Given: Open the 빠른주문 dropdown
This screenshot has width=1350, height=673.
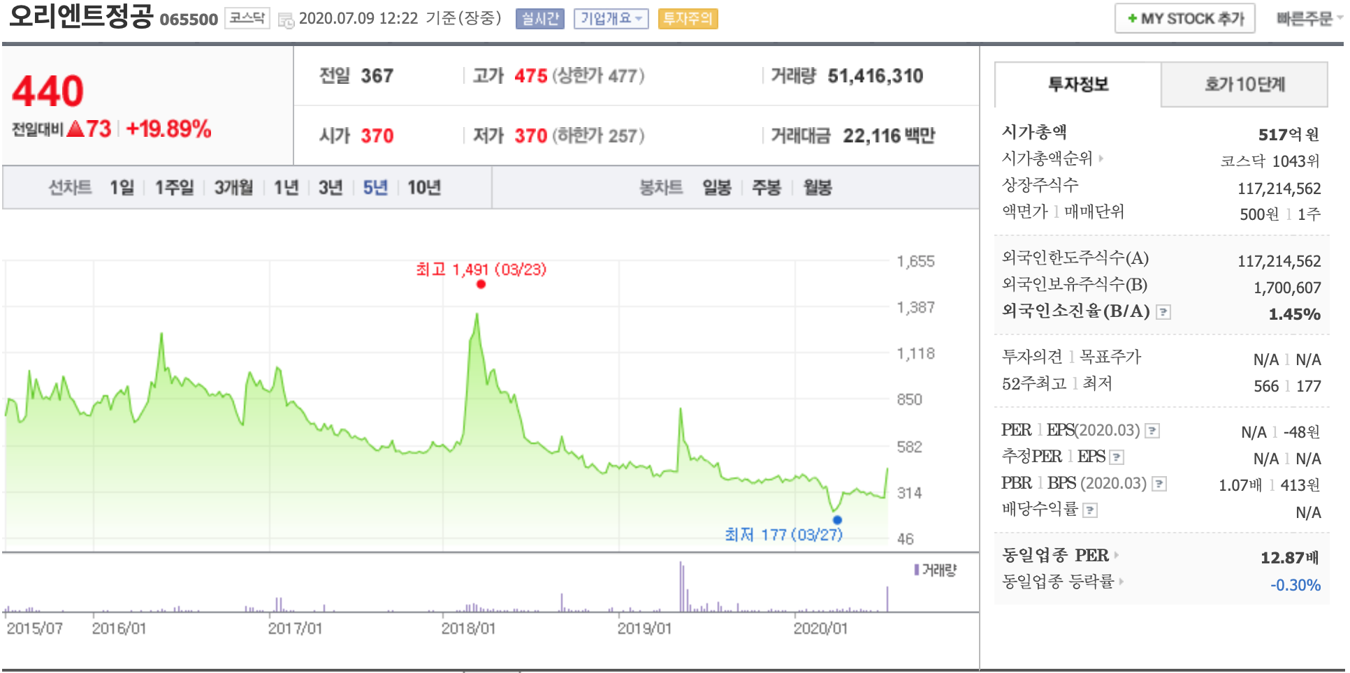Looking at the screenshot, I should pyautogui.click(x=1309, y=19).
